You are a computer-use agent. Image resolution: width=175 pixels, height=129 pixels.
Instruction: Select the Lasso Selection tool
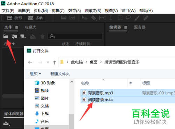click(x=128, y=18)
